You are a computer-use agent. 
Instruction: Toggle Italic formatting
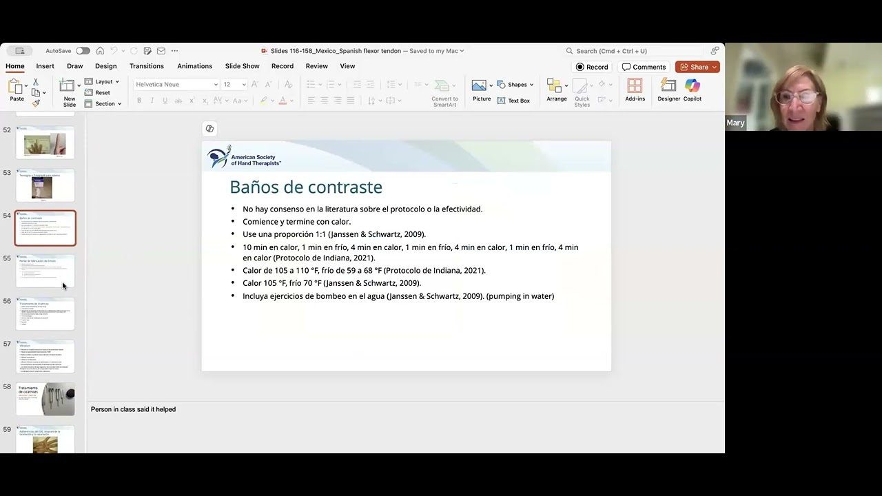click(x=152, y=101)
